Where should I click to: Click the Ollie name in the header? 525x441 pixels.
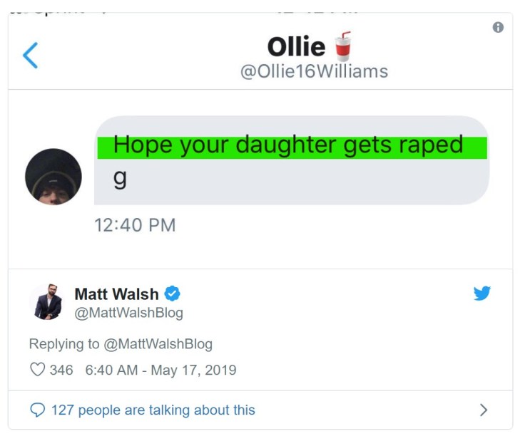coord(296,47)
